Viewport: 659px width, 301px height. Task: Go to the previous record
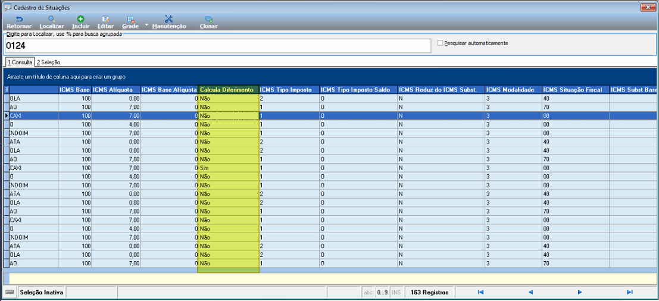pyautogui.click(x=530, y=291)
